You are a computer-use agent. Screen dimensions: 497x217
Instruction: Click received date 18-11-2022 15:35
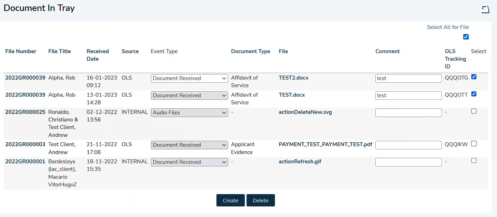coord(102,165)
